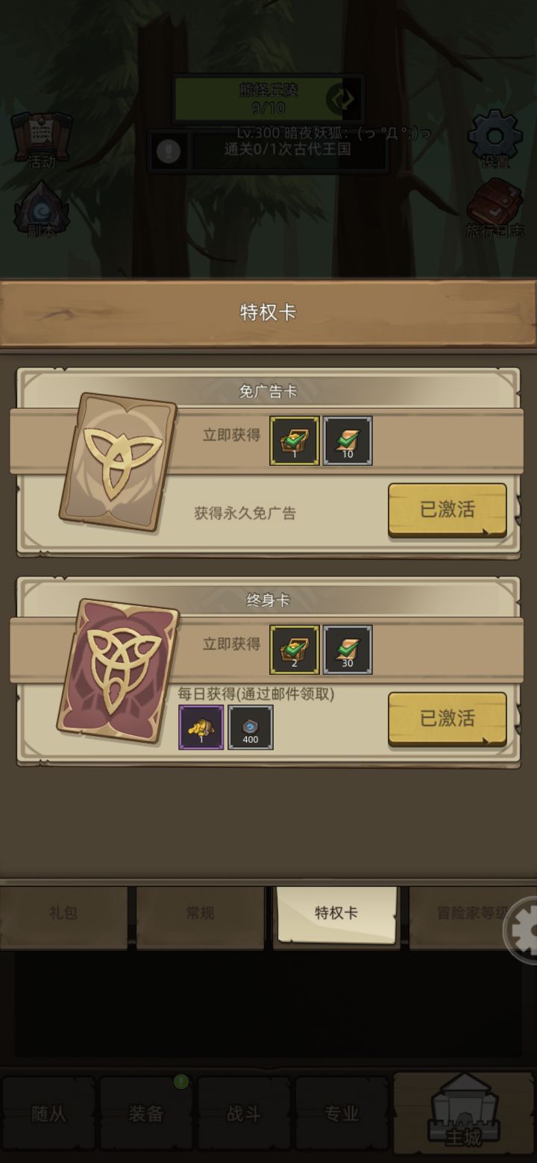Tap the daily gold pile reward icon
This screenshot has height=1163, width=537.
click(201, 727)
